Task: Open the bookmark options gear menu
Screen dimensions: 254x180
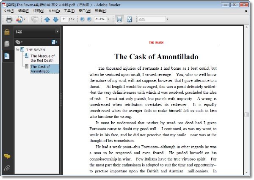Action: coord(19,42)
